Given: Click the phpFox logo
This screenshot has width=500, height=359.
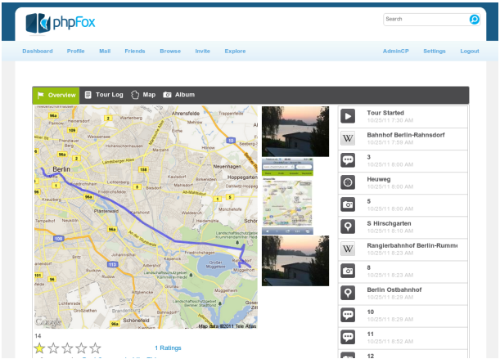Looking at the screenshot, I should [61, 23].
